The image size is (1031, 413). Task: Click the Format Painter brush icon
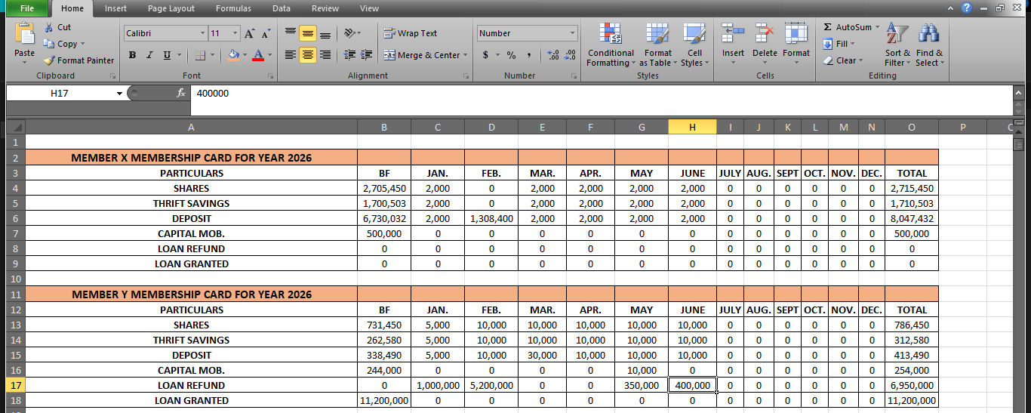[x=50, y=60]
